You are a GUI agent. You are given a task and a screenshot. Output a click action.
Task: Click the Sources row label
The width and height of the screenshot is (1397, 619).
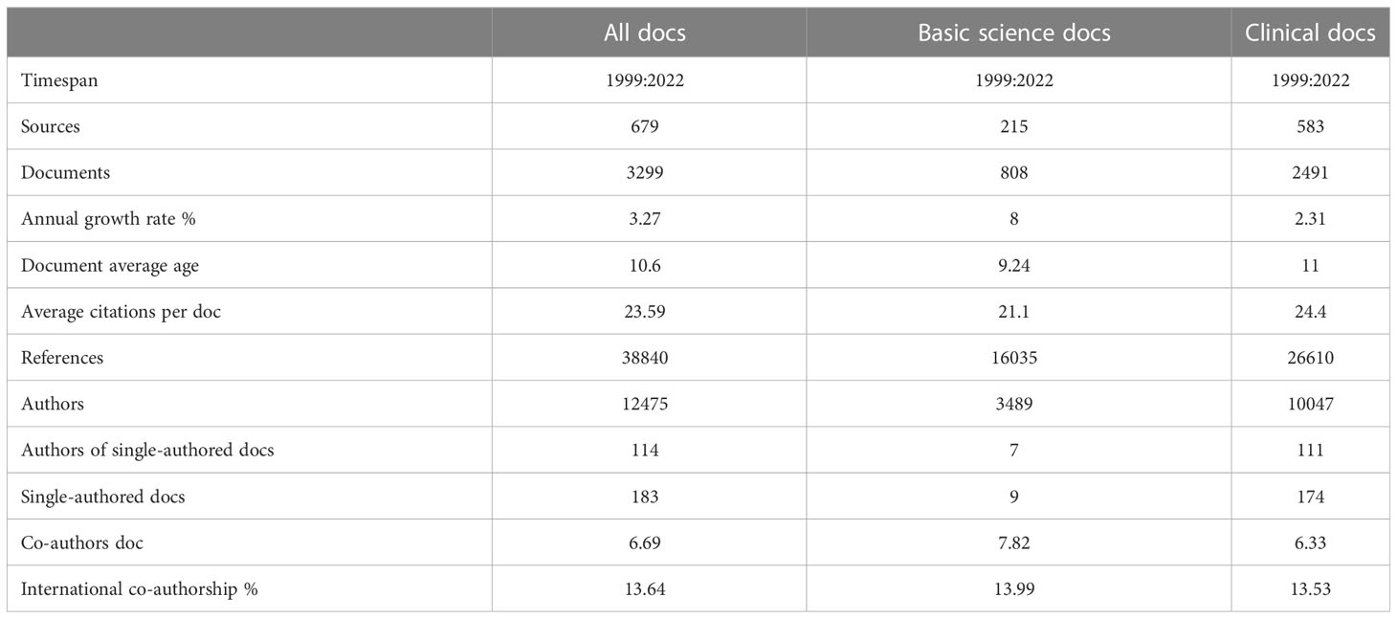coord(51,126)
